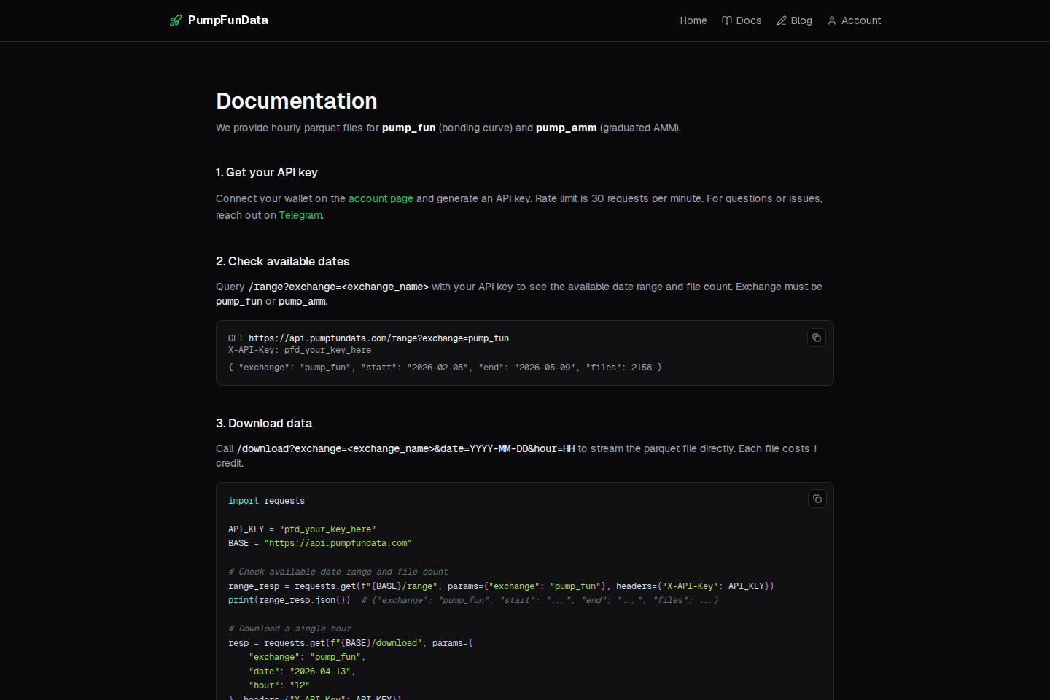Image resolution: width=1050 pixels, height=700 pixels.
Task: Click the user icon beside Account
Action: click(832, 20)
